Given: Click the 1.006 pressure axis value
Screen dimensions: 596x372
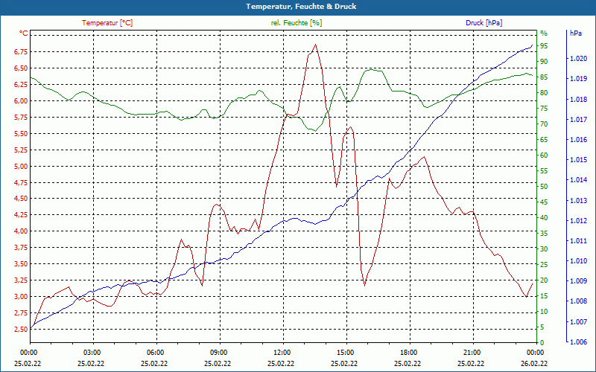Looking at the screenshot, I should coord(579,342).
